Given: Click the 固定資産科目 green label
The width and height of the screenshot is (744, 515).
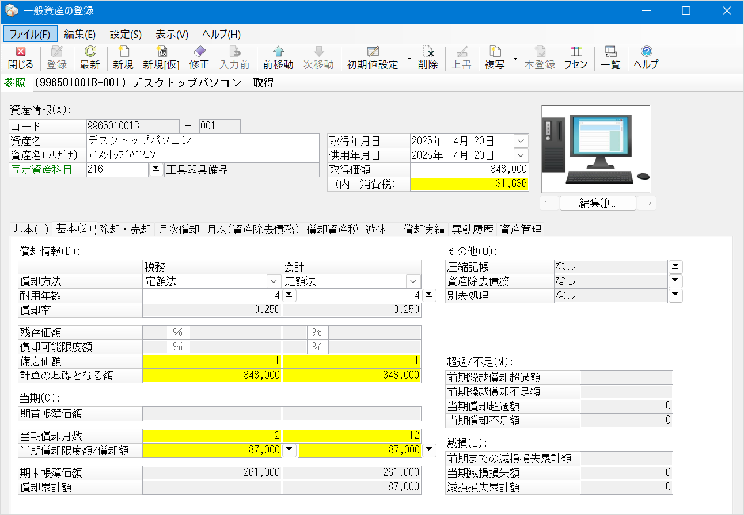Looking at the screenshot, I should tap(42, 170).
